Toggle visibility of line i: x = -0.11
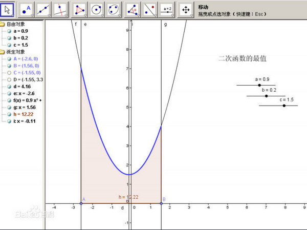Viewport: 307px width, 230px height. [x=9, y=121]
